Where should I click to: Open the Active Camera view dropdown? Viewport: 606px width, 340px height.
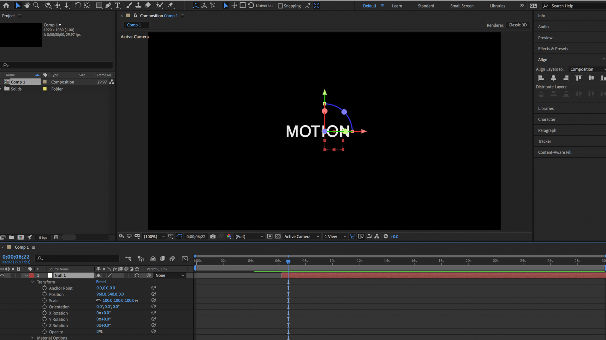tap(318, 236)
